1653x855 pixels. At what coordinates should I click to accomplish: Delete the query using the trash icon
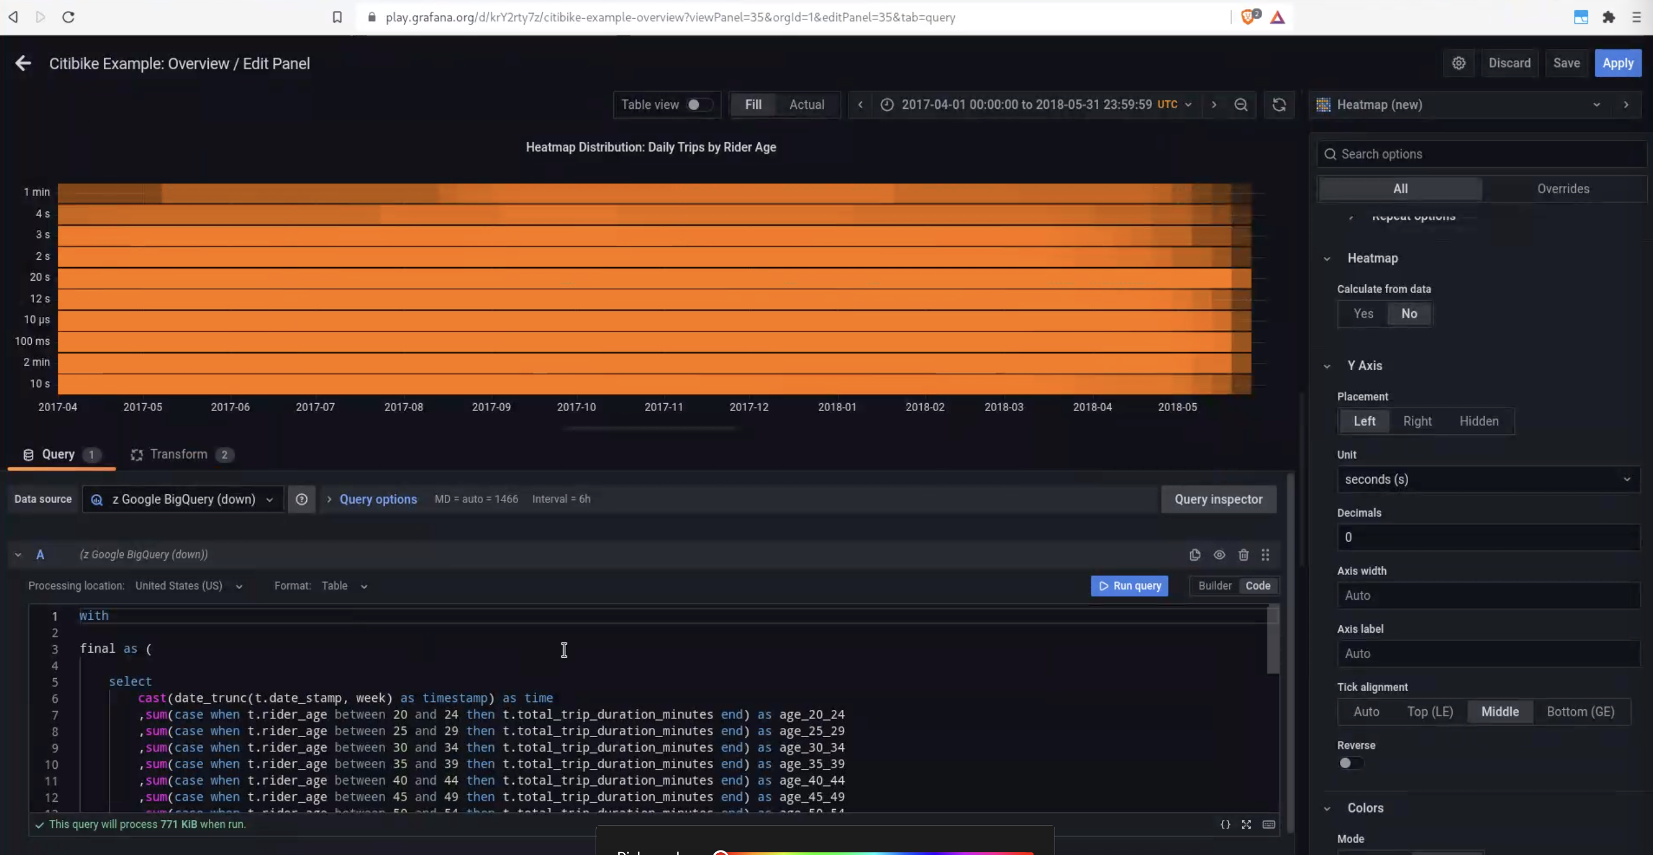(1243, 555)
